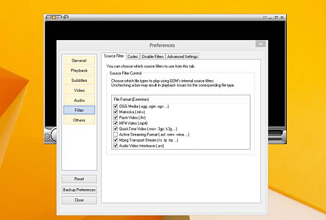Click the GOM logo menu button

[x=54, y=18]
